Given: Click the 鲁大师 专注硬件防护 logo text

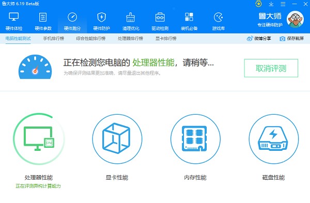Looking at the screenshot, I should pyautogui.click(x=270, y=20).
